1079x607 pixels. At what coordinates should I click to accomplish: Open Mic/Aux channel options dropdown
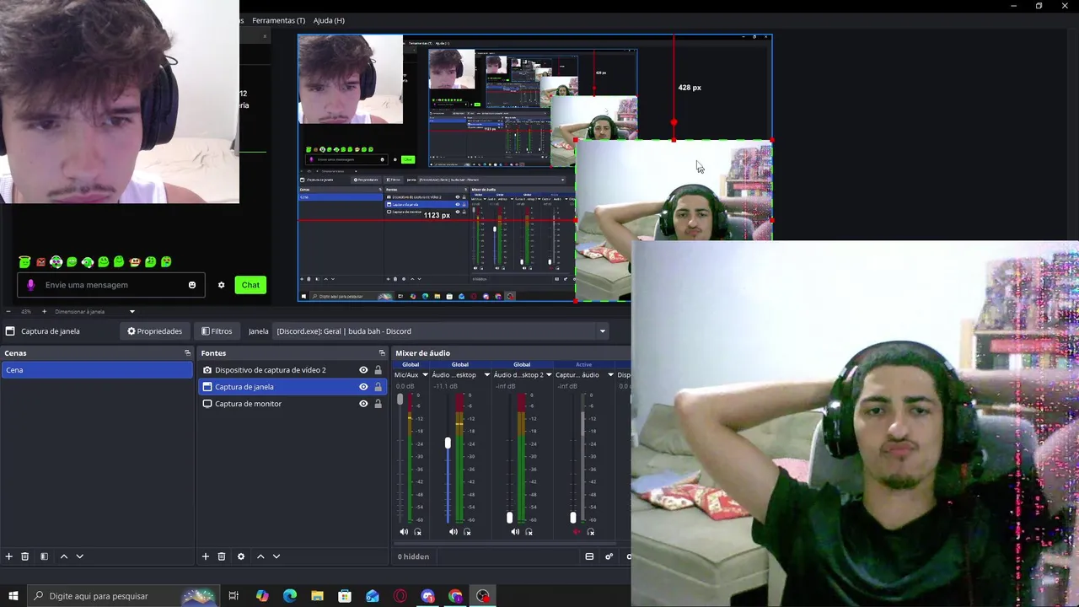[x=425, y=375]
